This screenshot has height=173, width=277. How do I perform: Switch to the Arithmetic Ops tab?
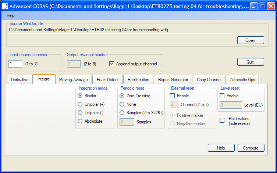point(242,80)
